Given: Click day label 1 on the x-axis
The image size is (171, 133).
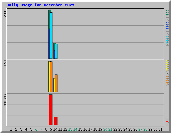Looking at the screenshot, I should tap(11, 129).
